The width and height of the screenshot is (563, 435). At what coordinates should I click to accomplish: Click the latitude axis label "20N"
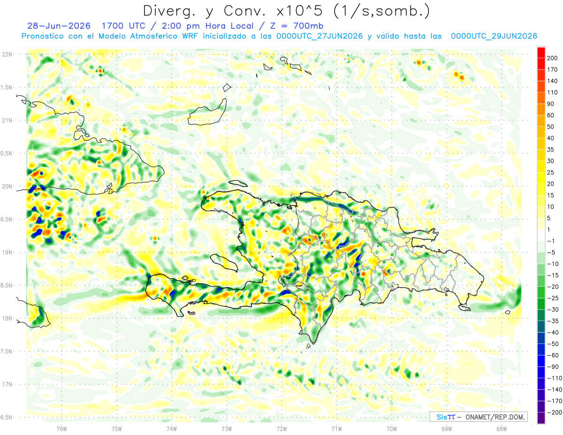point(8,186)
